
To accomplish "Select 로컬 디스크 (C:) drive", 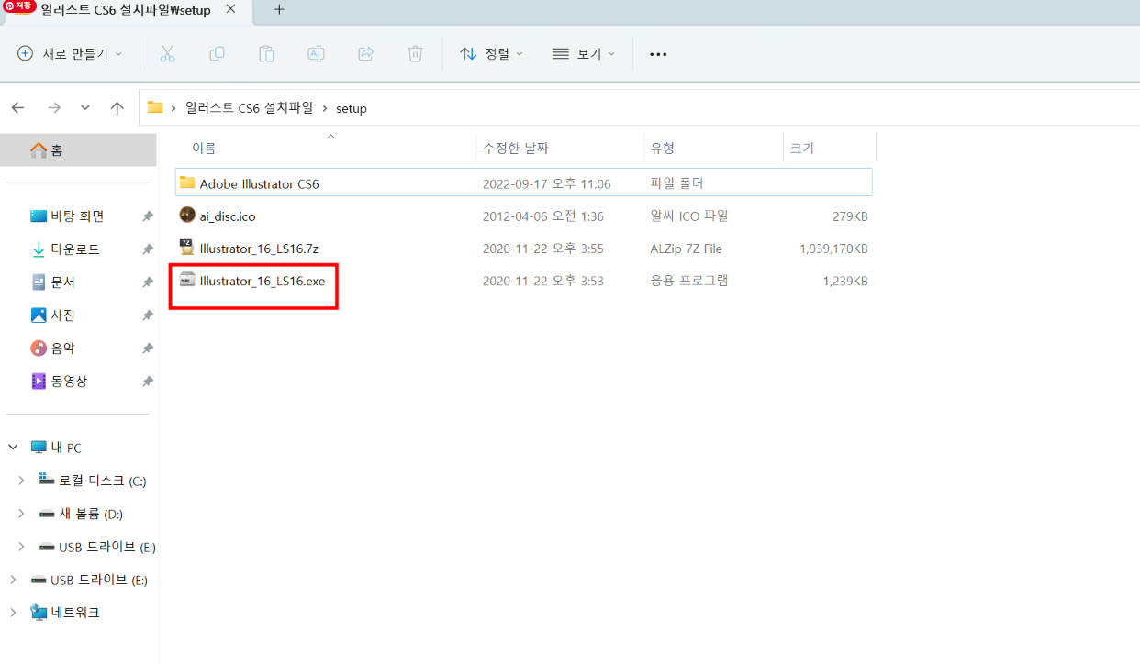I will pos(92,481).
